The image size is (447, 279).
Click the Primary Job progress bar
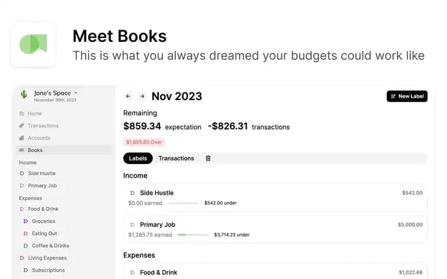[193, 235]
